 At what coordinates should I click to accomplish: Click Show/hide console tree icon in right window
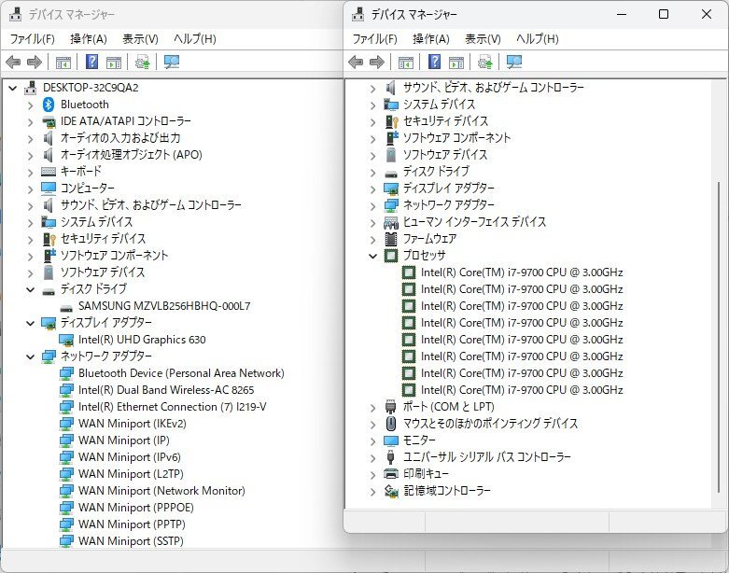coord(406,63)
